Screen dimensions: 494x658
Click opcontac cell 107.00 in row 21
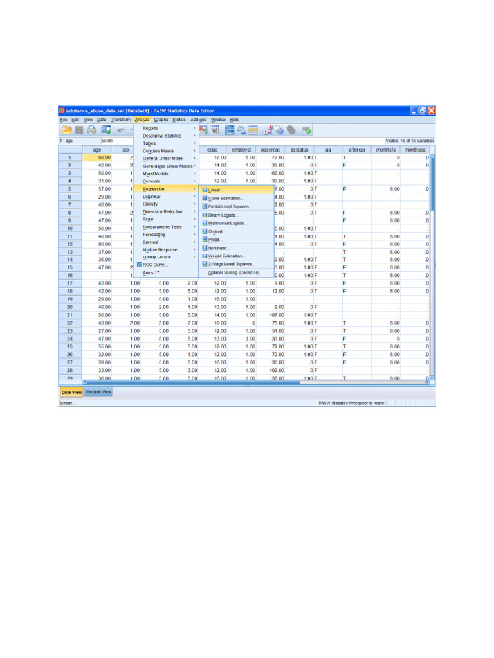tap(271, 315)
